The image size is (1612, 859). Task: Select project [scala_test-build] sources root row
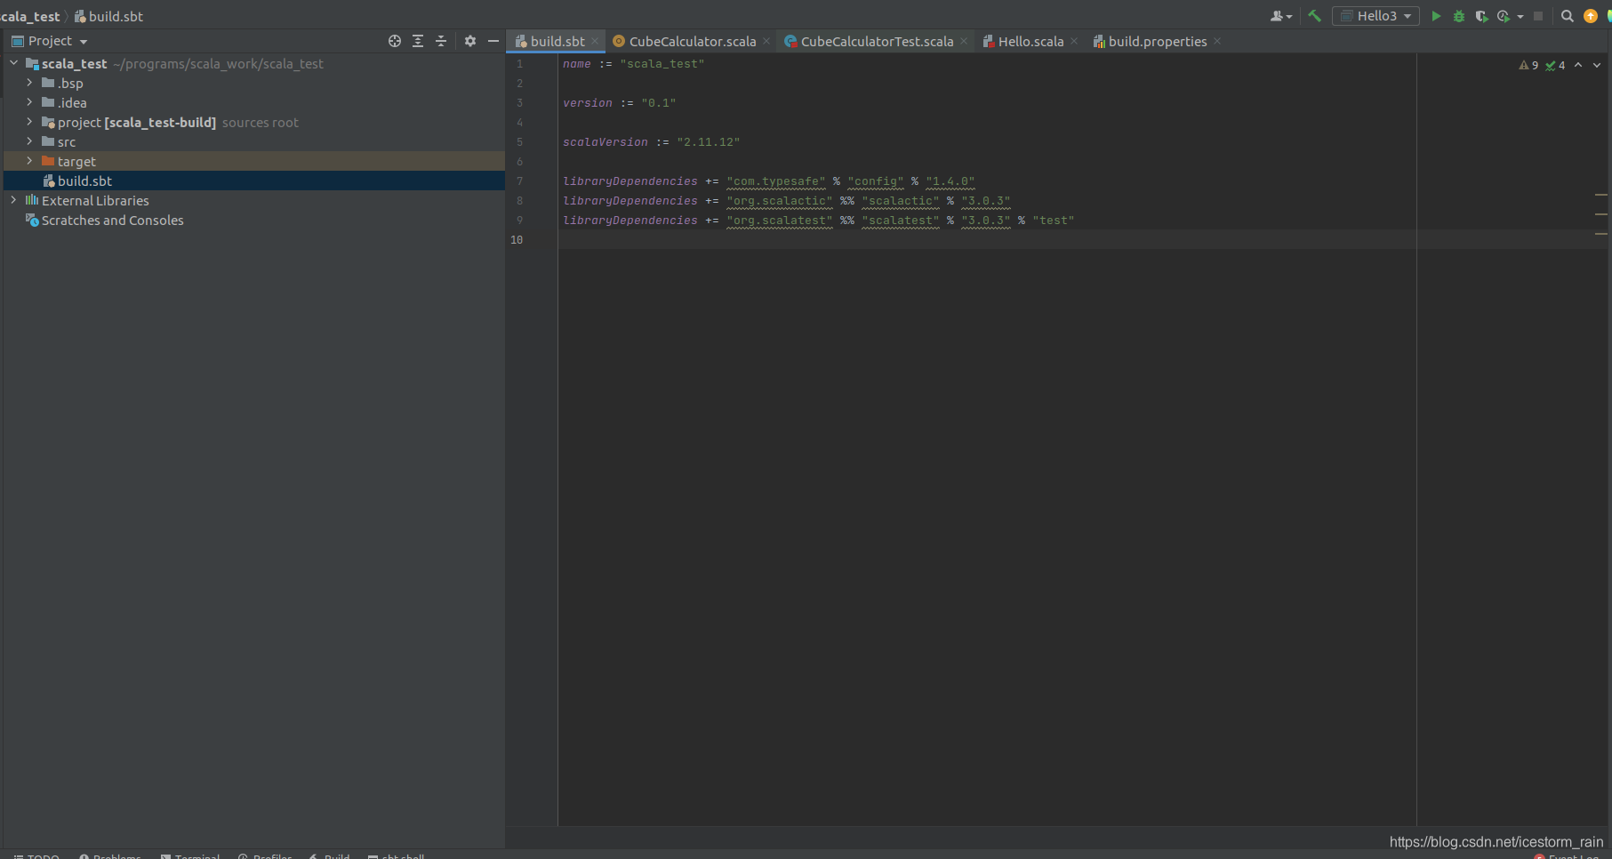pos(254,123)
